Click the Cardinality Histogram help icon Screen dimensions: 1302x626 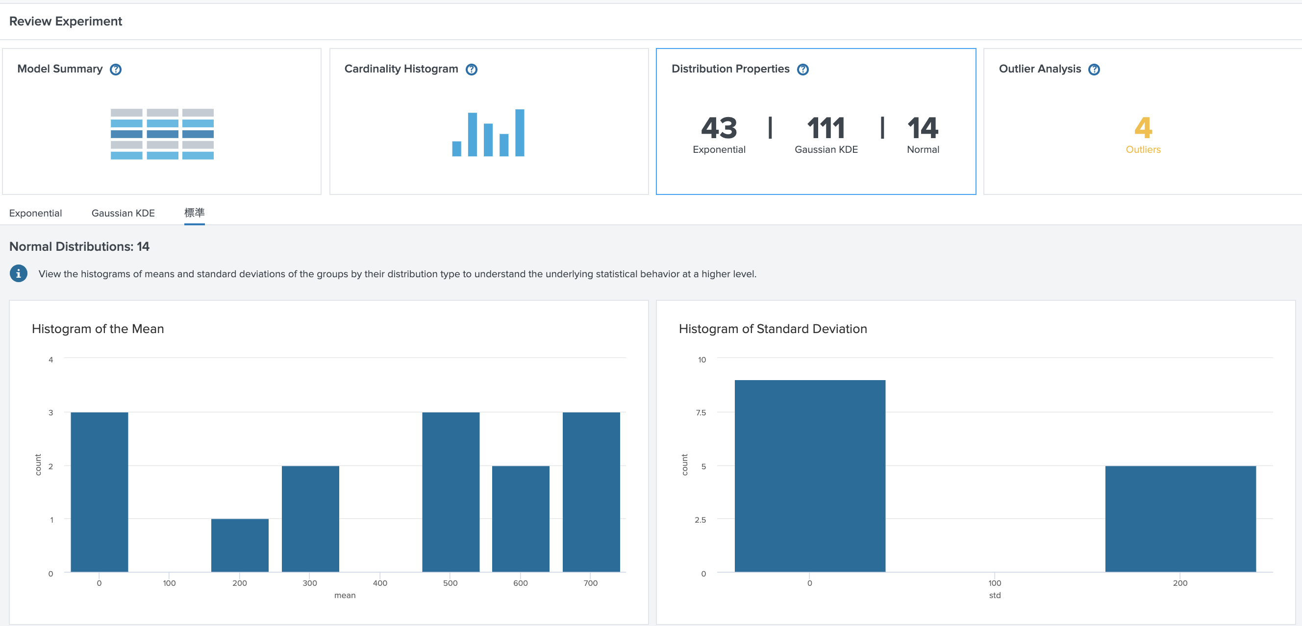pyautogui.click(x=472, y=70)
